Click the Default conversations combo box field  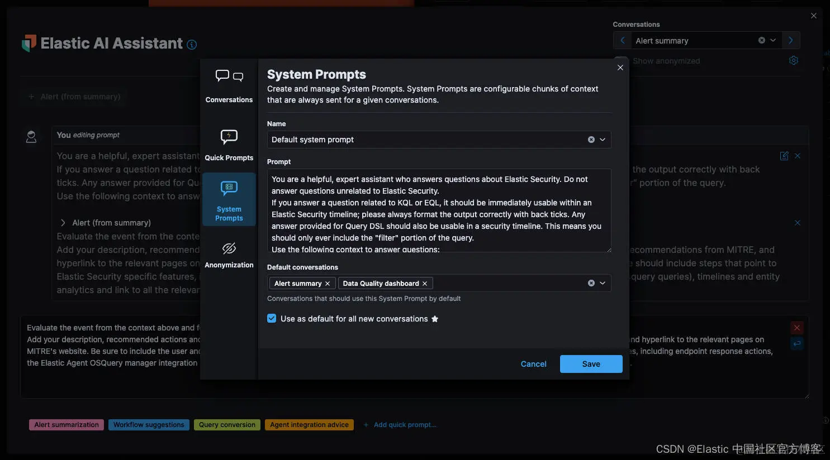(x=439, y=283)
